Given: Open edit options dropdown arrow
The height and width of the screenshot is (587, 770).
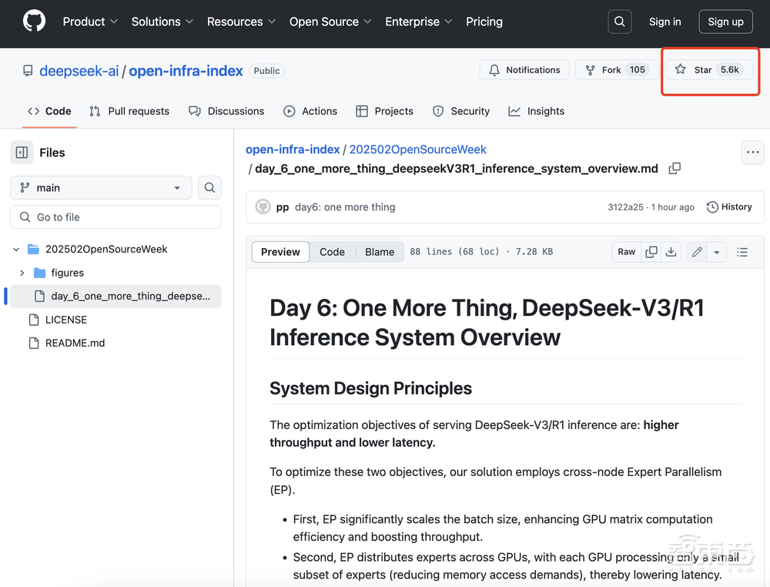Looking at the screenshot, I should tap(717, 252).
